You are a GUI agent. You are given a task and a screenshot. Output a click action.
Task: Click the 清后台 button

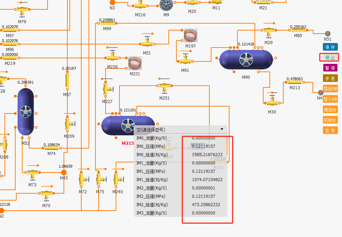coord(330,109)
